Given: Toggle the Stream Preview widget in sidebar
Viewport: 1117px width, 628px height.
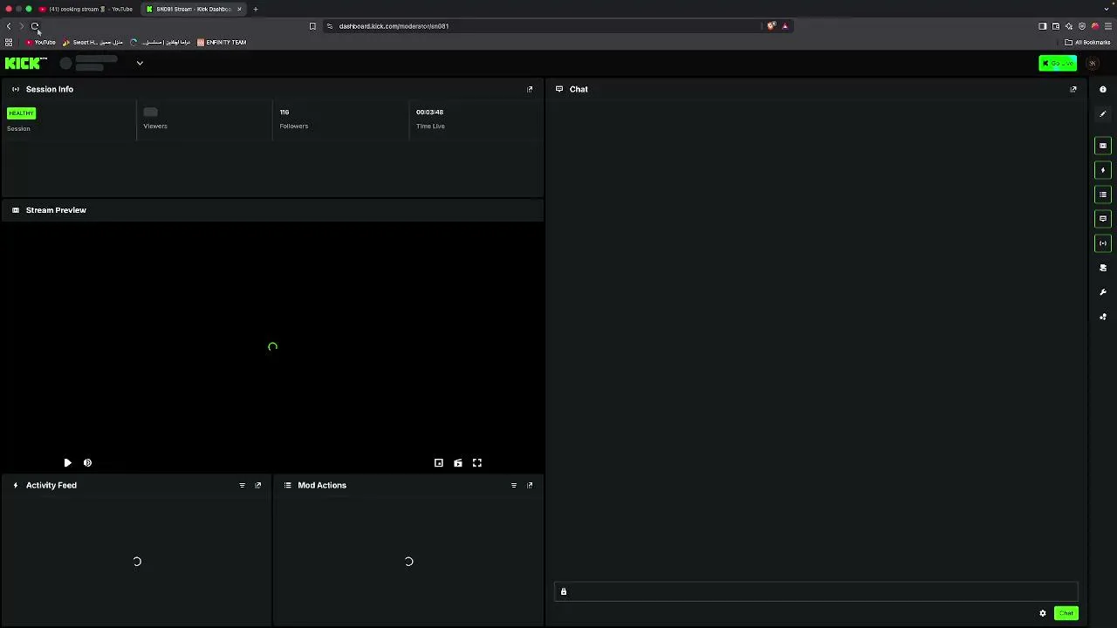Looking at the screenshot, I should (1103, 146).
